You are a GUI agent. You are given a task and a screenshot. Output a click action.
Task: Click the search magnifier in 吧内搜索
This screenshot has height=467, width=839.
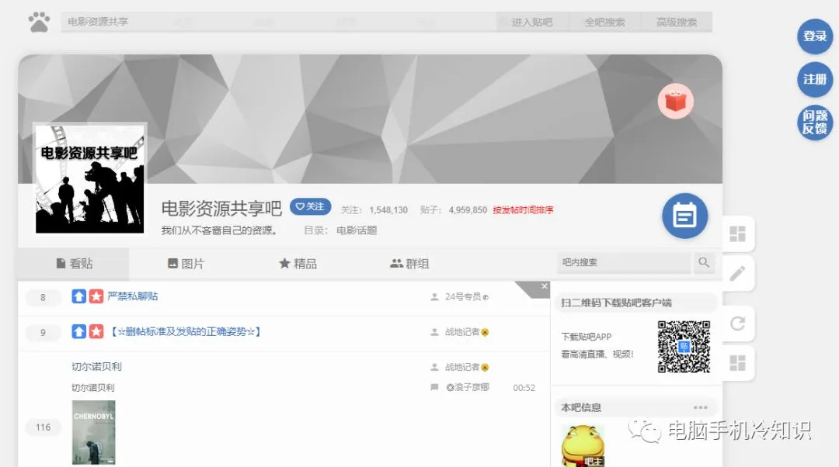coord(704,262)
